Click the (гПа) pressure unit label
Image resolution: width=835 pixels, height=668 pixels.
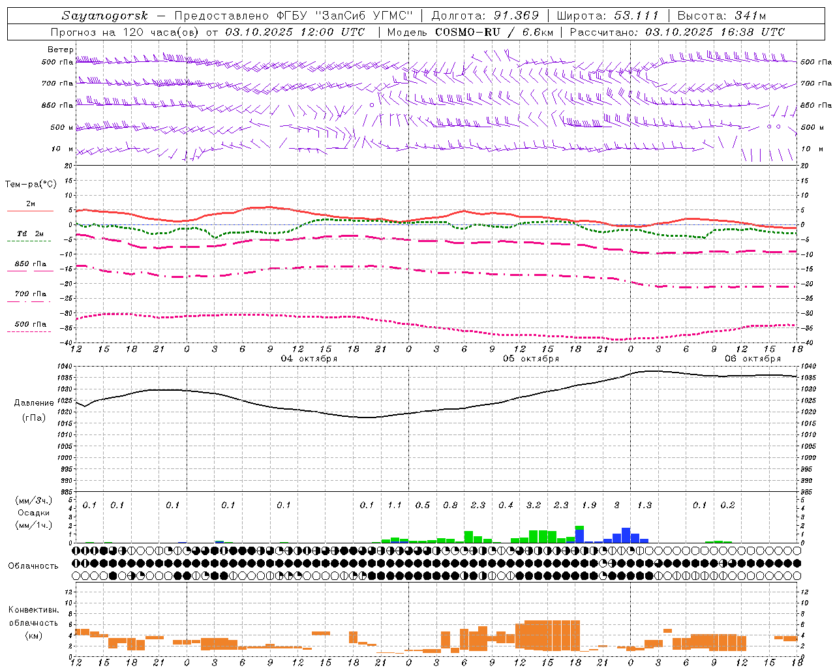pyautogui.click(x=34, y=418)
